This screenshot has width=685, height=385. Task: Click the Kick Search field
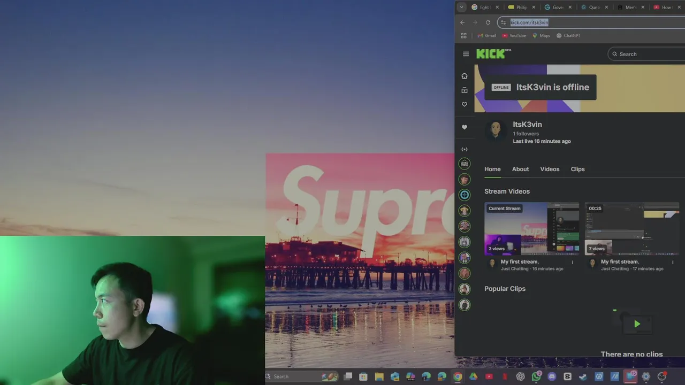[x=646, y=54]
